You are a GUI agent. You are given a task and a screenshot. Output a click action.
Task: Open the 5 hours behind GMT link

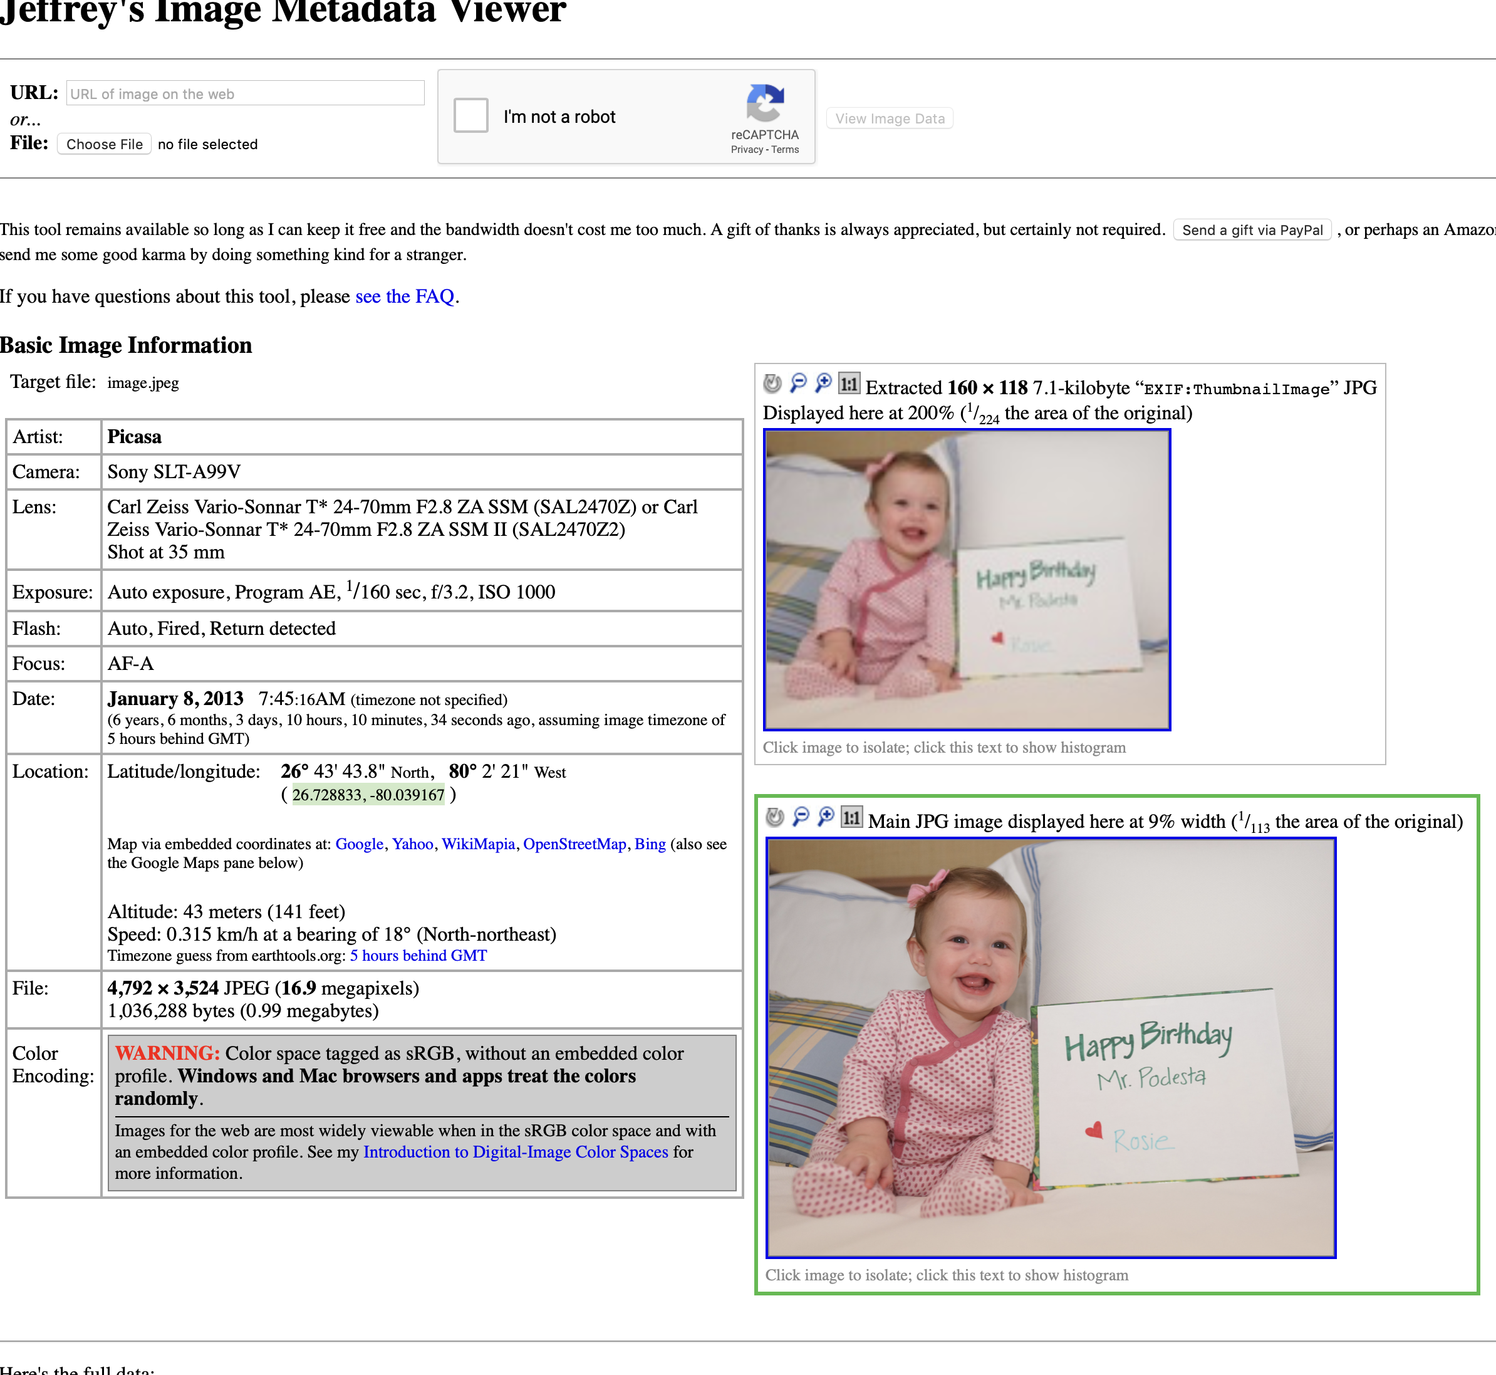418,955
